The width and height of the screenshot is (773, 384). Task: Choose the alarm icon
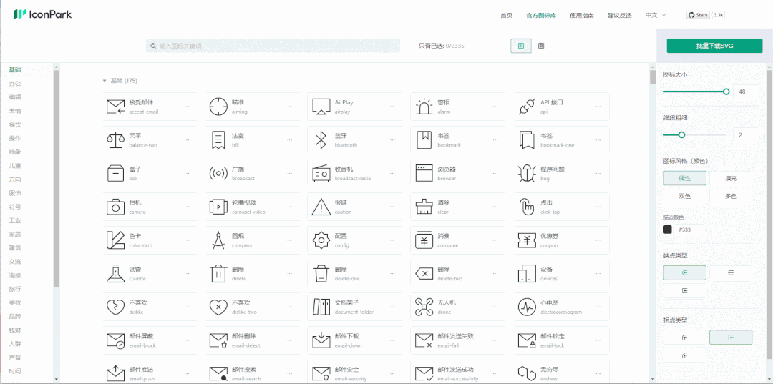click(424, 107)
